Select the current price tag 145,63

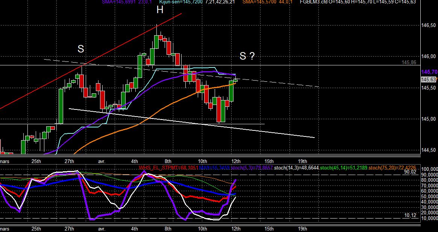point(429,80)
